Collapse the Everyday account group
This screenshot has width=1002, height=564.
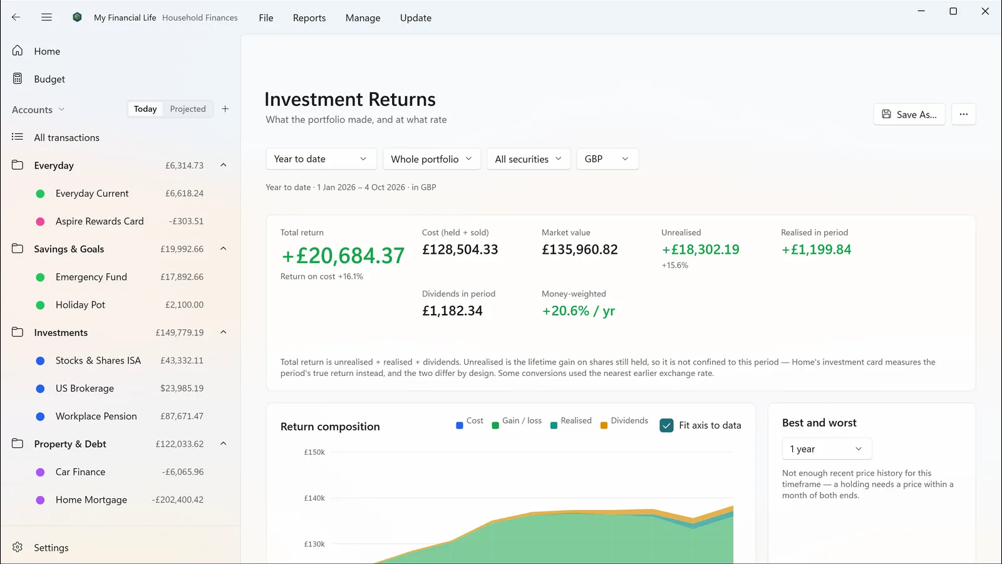click(224, 165)
